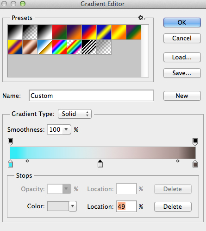Viewport: 206px width, 231px height.
Task: Select the foreground to transparent gradient preset
Action: (30, 32)
